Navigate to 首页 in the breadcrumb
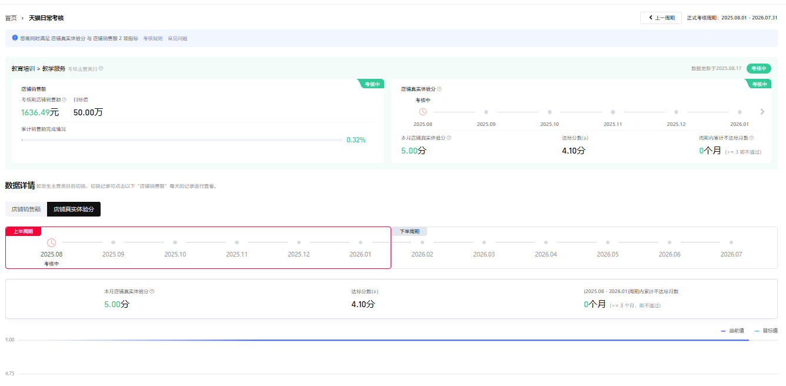 (11, 18)
